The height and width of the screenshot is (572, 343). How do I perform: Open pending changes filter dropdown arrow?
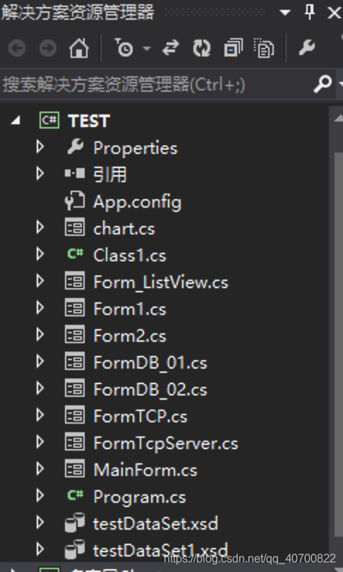(x=147, y=48)
